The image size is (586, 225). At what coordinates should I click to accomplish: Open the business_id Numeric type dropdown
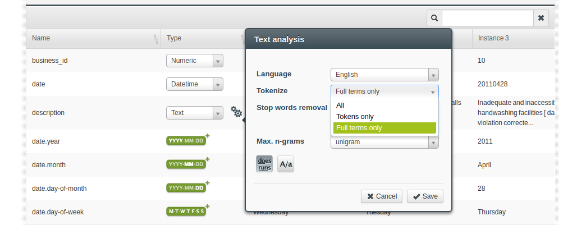(x=195, y=61)
